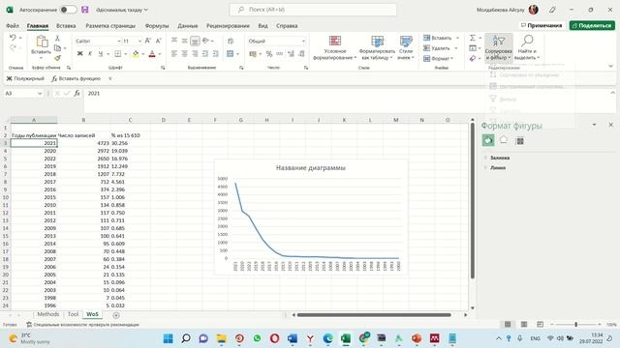
Task: Expand the Name Box A3 dropdown
Action: [x=40, y=93]
